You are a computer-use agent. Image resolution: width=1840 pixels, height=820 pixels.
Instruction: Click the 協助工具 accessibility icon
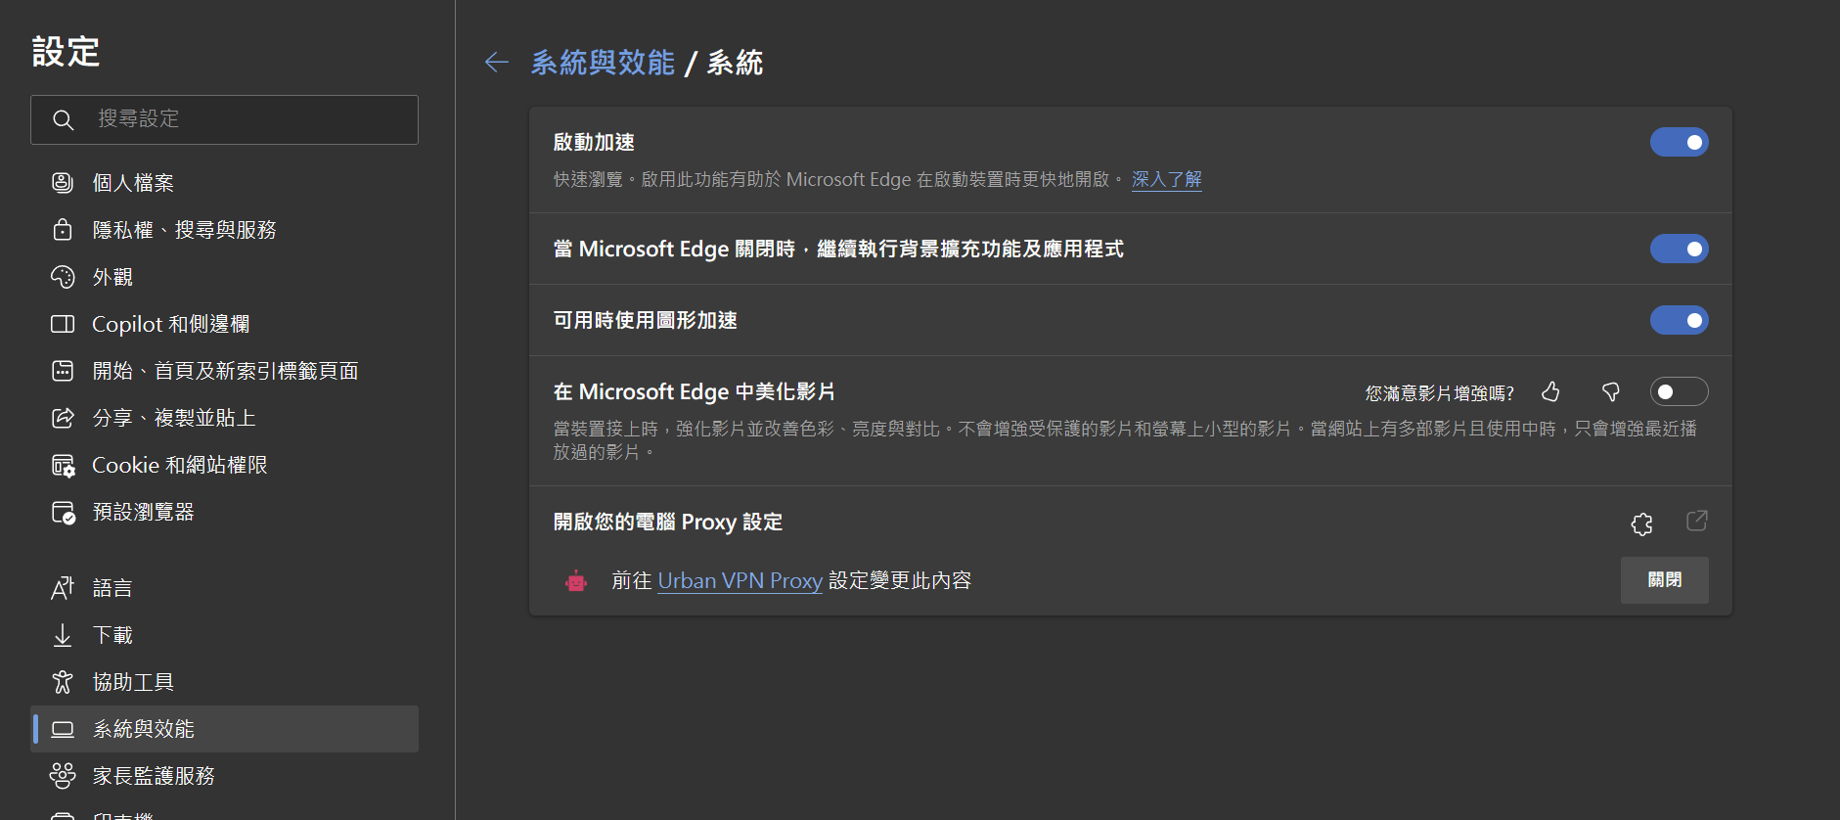(x=63, y=682)
